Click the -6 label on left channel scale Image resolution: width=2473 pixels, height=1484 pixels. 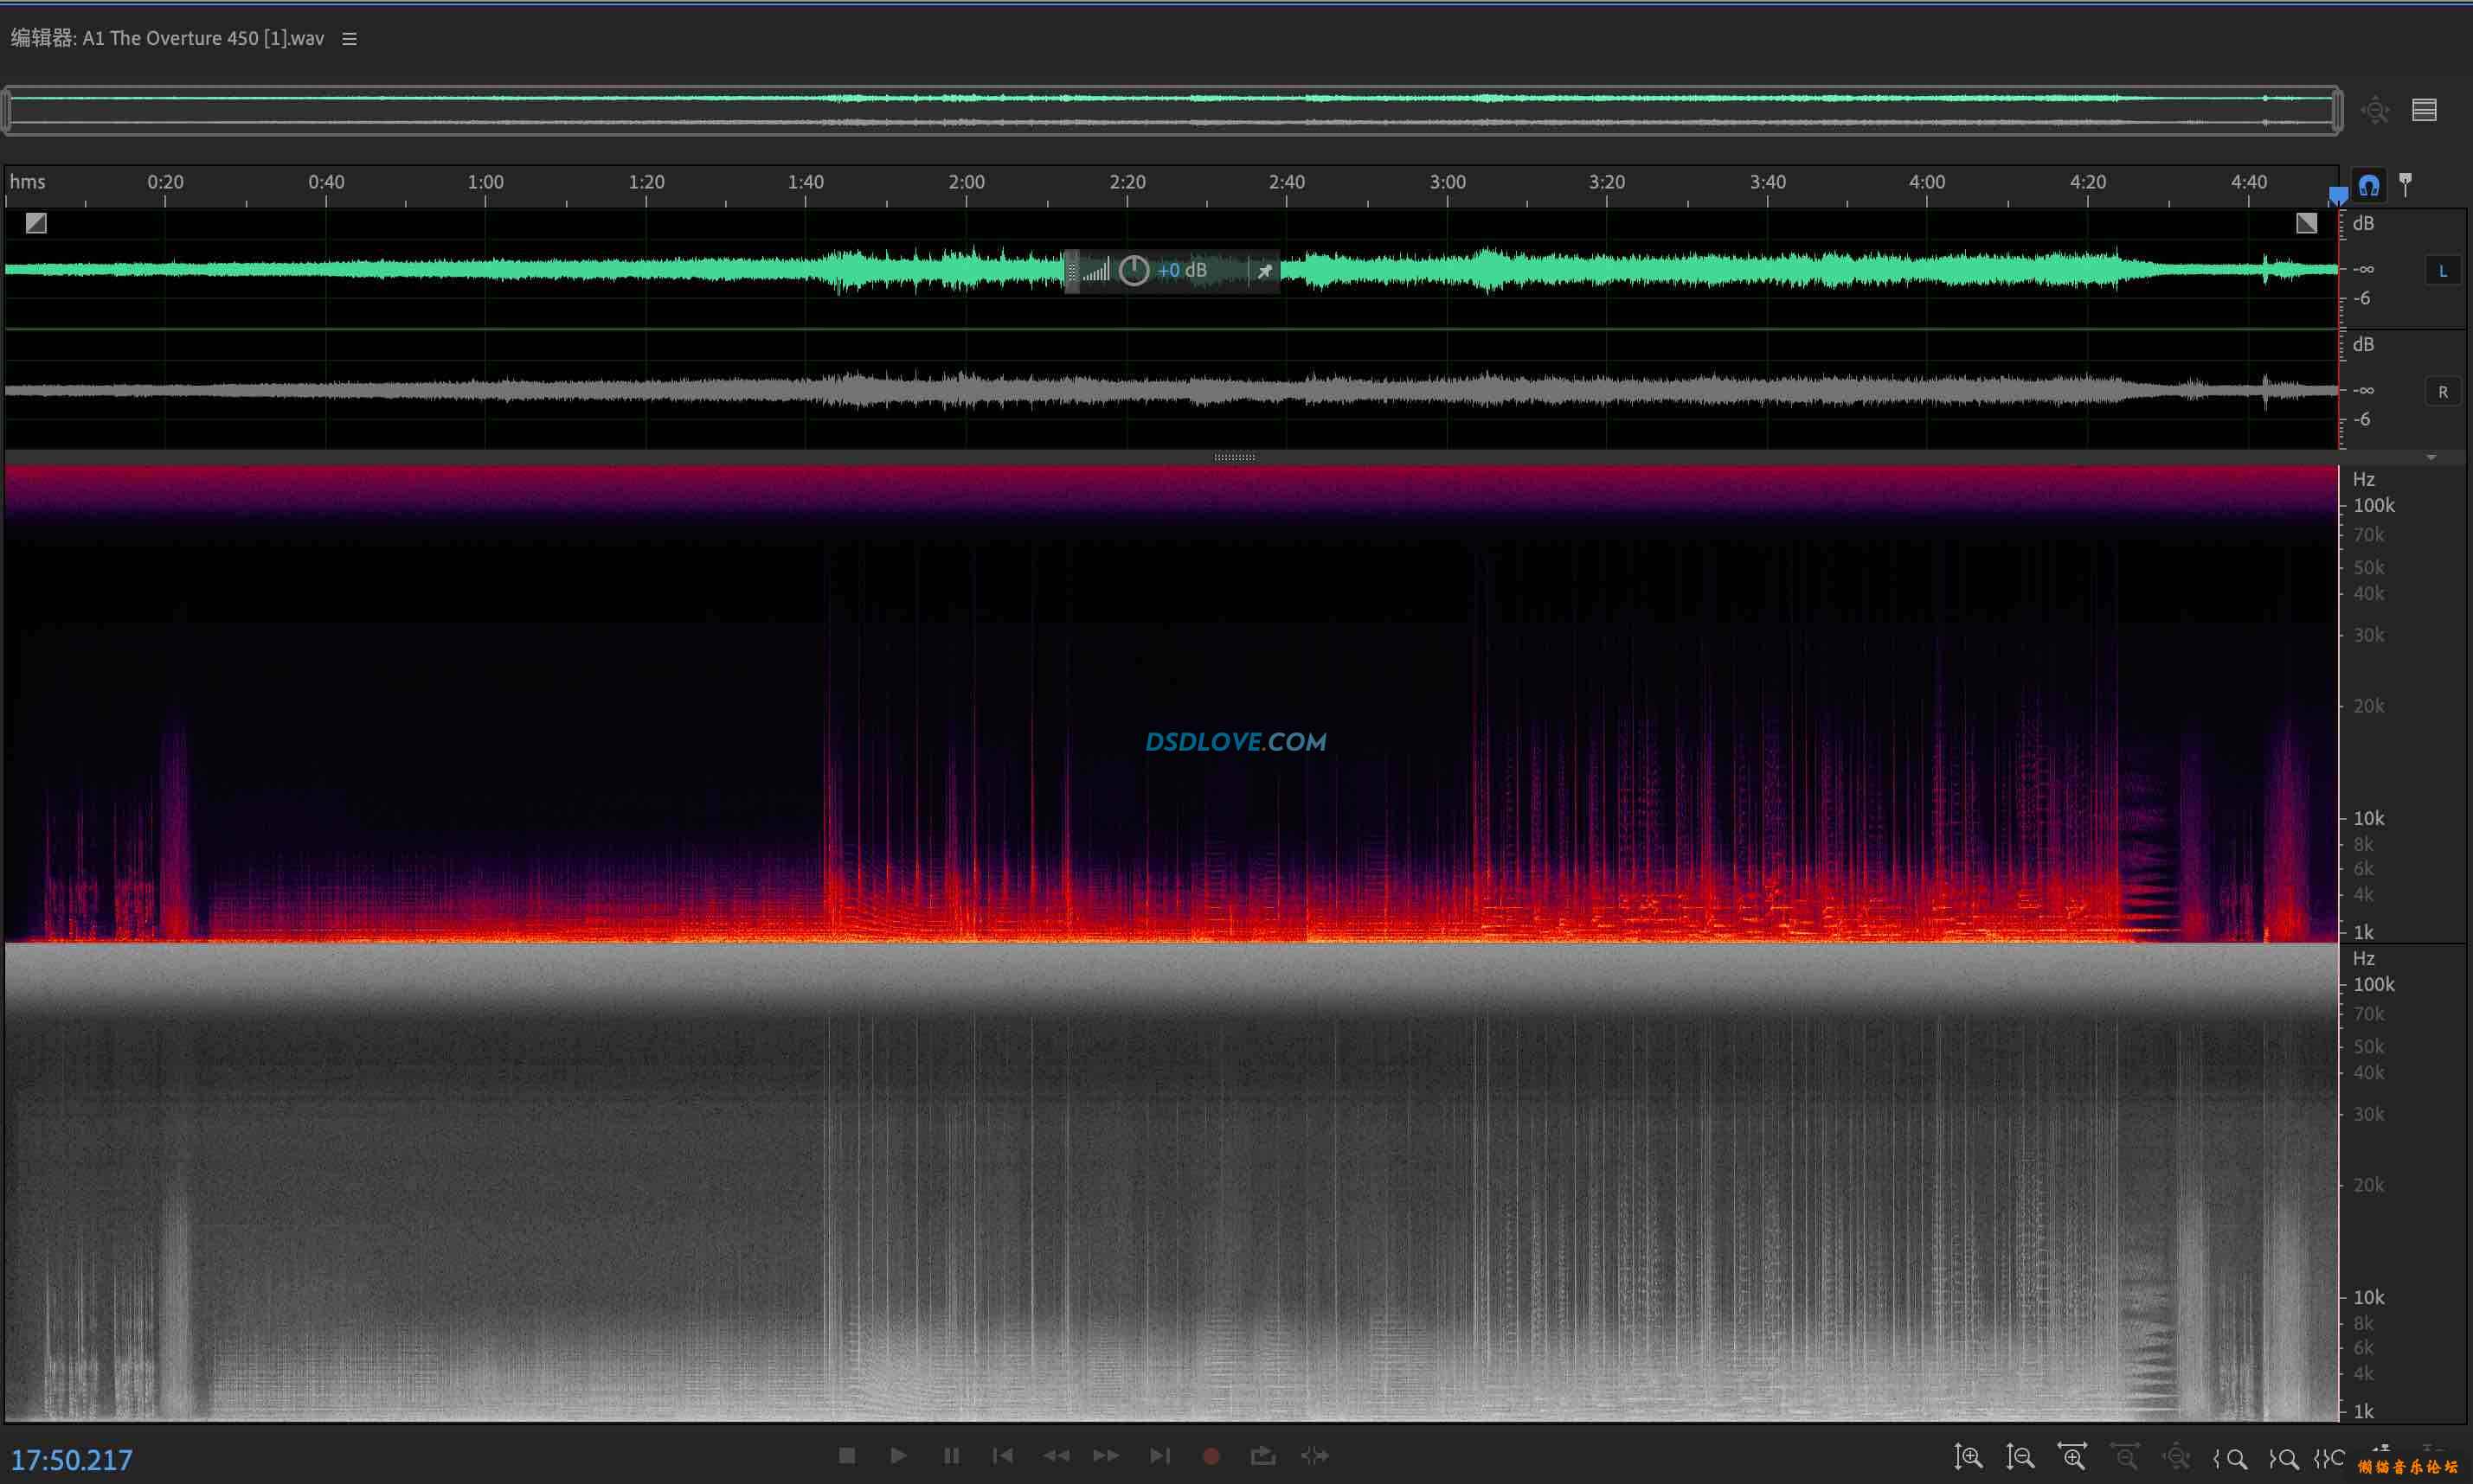(2362, 298)
